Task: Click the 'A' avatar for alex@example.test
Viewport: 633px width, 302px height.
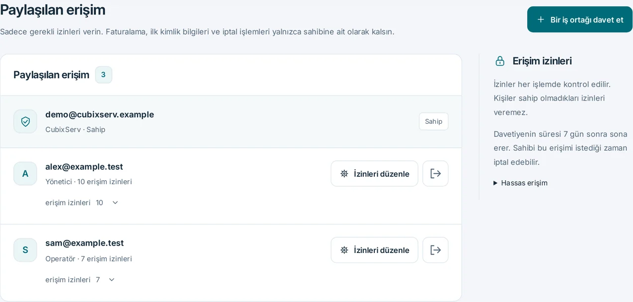Action: pos(25,173)
